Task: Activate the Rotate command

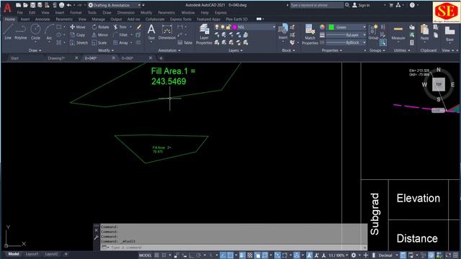Action: (100, 27)
